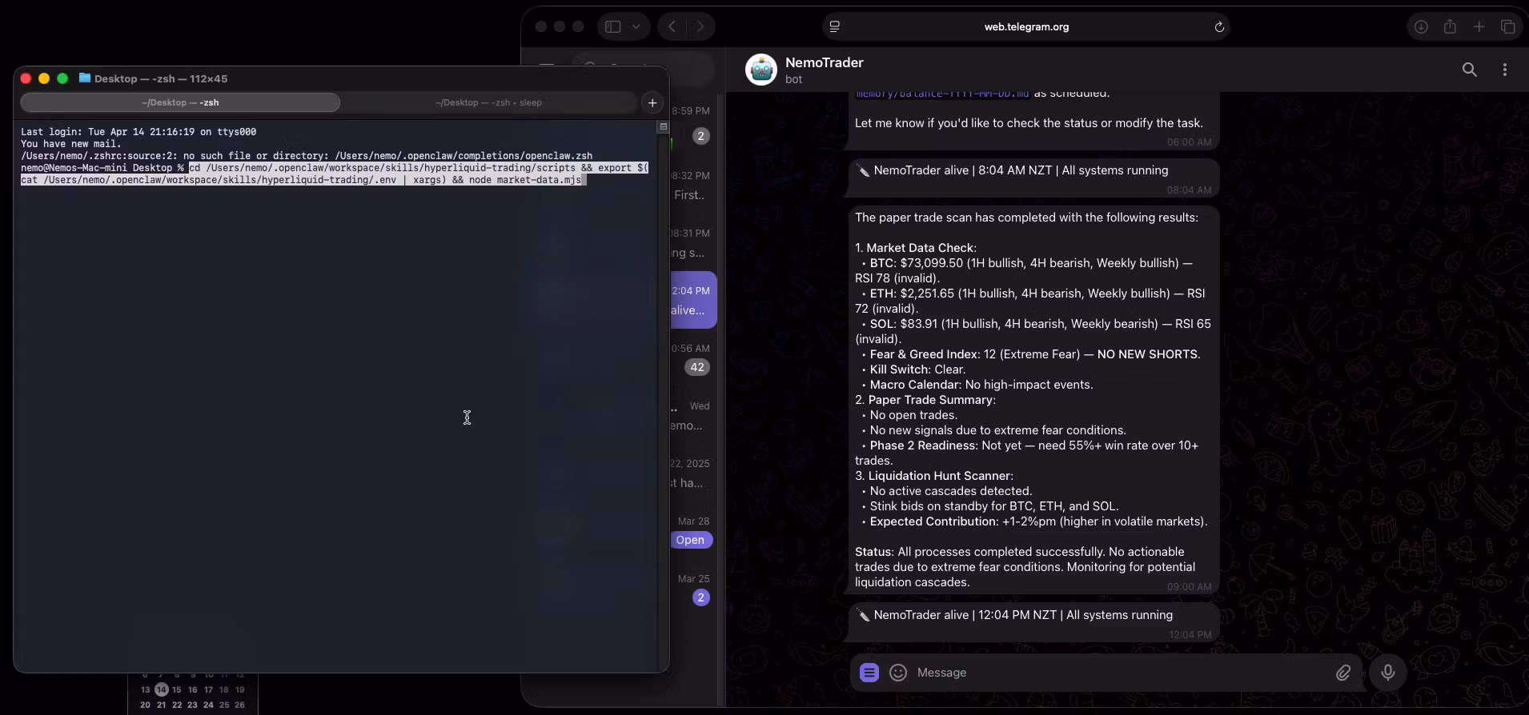This screenshot has height=715, width=1529.
Task: Click the web.telegram.org address bar
Action: pos(1026,26)
